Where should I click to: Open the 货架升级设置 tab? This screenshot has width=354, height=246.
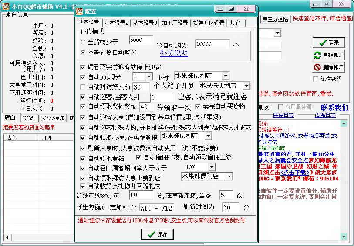click(x=209, y=23)
